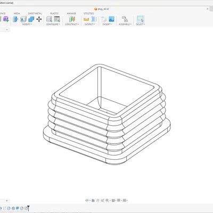Switch to the UTILITIES tab
This screenshot has height=213, width=213.
click(x=89, y=13)
